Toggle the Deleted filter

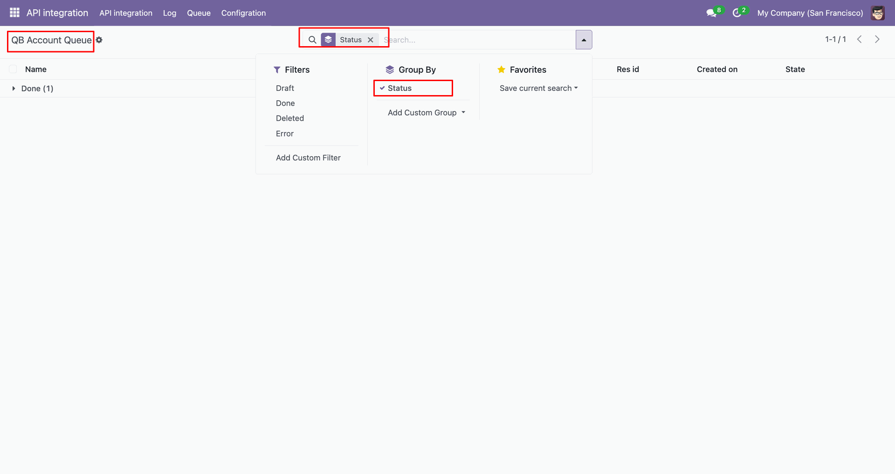pos(290,118)
